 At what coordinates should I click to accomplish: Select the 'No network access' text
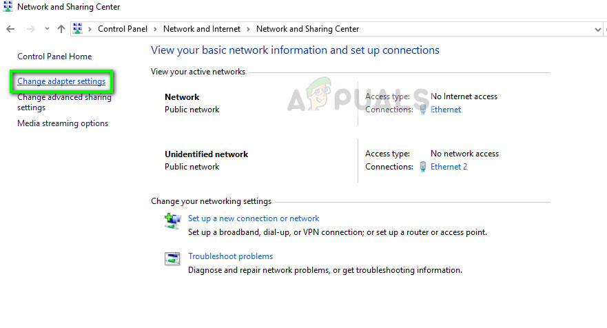[464, 154]
